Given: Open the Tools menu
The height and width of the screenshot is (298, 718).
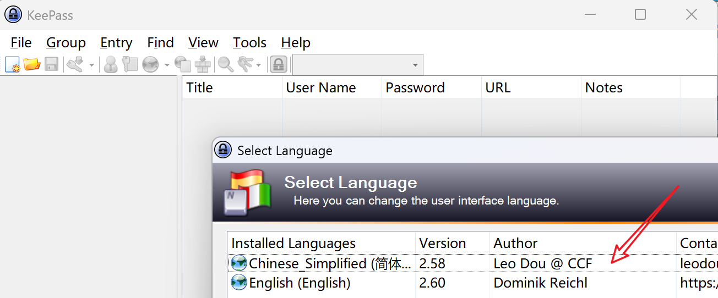Looking at the screenshot, I should click(x=249, y=42).
